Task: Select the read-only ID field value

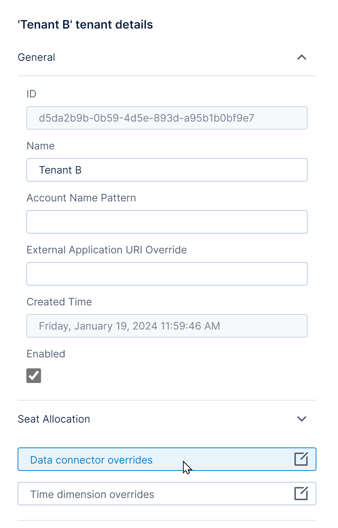Action: coord(146,118)
